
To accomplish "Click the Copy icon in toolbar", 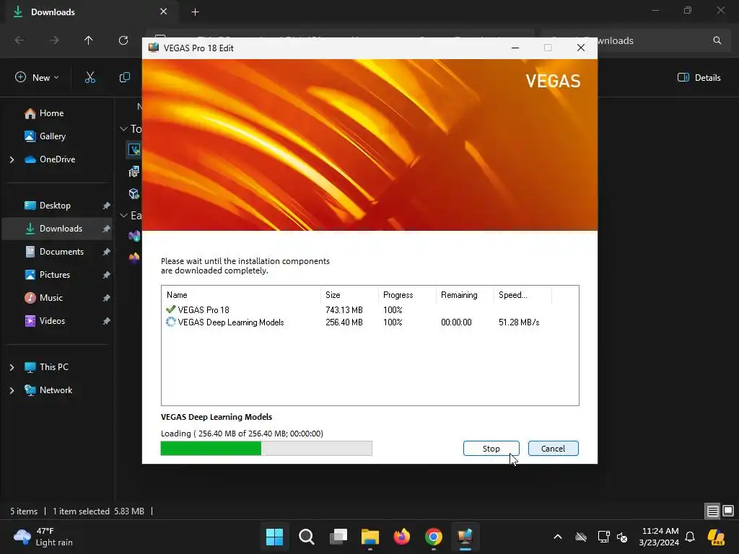I will (x=124, y=78).
